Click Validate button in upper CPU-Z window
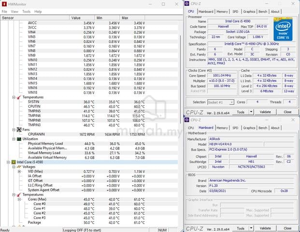The height and width of the screenshot is (232, 300). point(265,112)
